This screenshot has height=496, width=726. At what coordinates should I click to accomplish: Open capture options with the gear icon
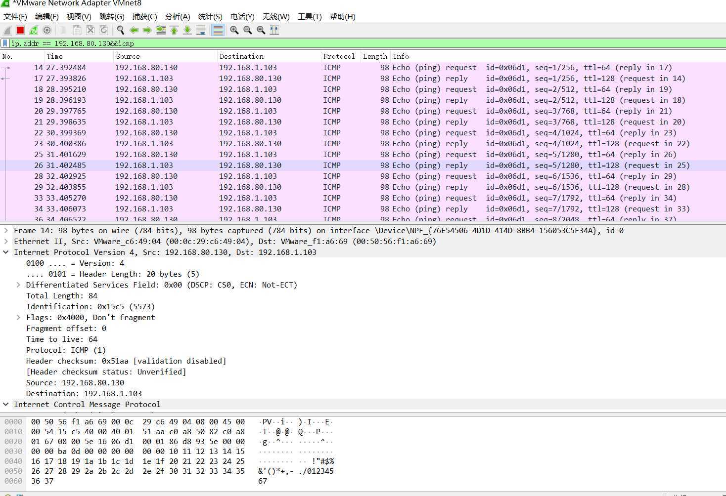coord(47,30)
